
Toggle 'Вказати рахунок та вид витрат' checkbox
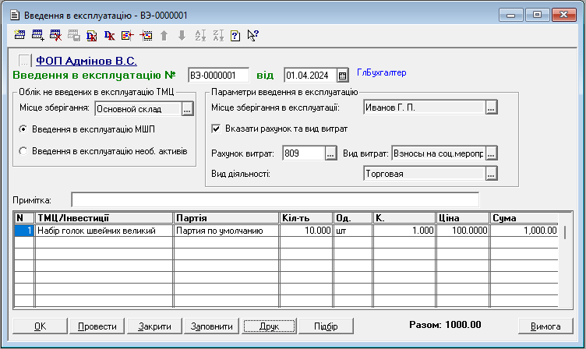coord(217,129)
